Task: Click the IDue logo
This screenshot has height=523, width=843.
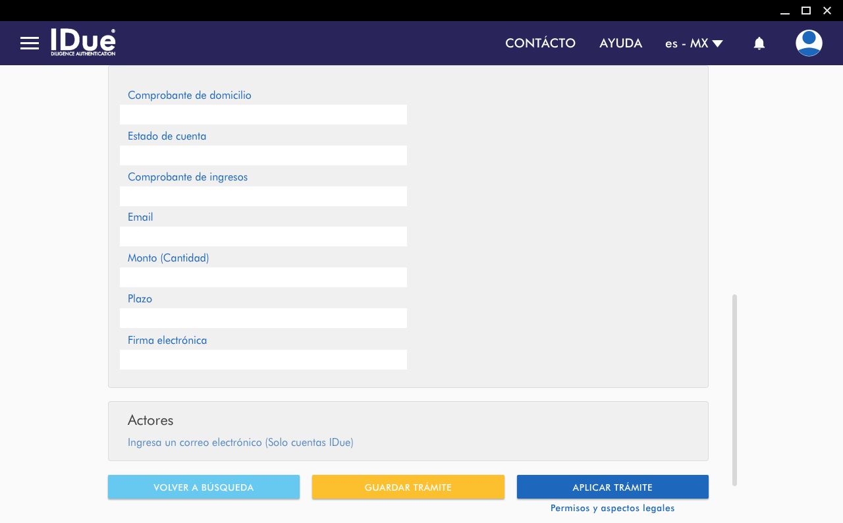Action: click(83, 43)
